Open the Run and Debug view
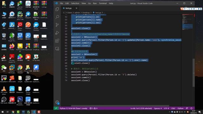This screenshot has height=114, width=203. tap(57, 33)
